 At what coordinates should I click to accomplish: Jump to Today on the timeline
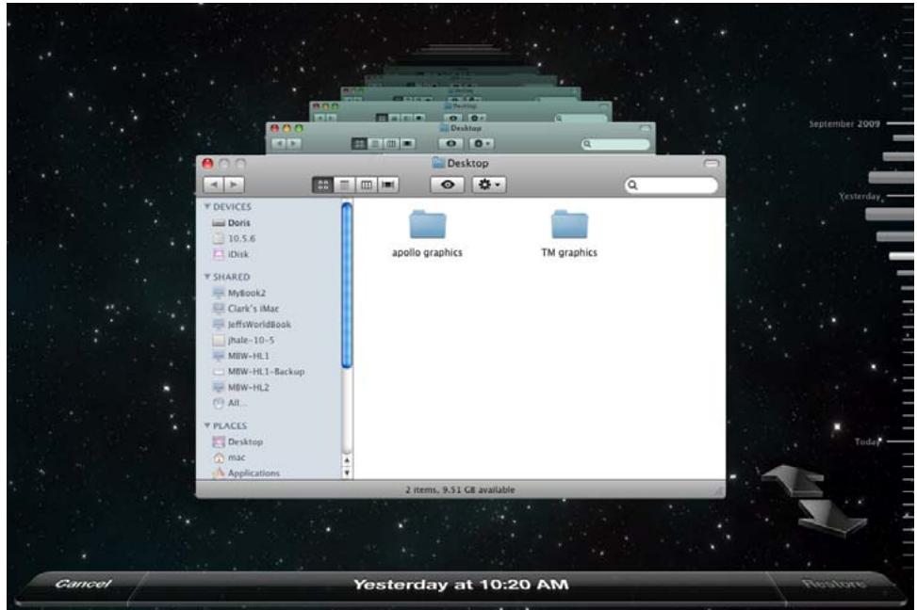[867, 441]
